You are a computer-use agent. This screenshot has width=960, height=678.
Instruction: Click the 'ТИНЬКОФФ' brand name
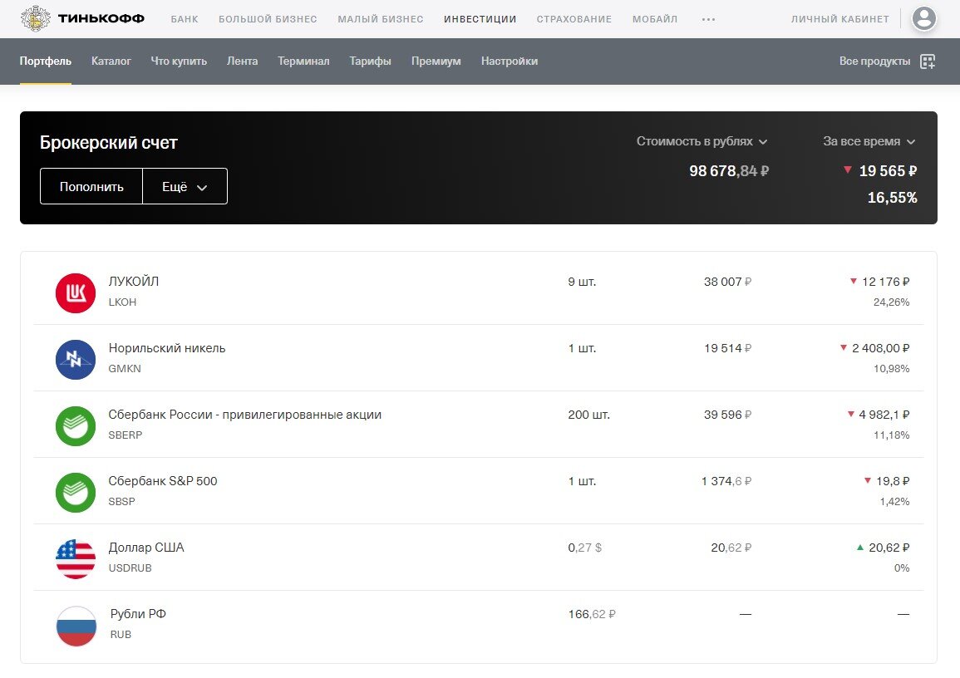click(101, 18)
